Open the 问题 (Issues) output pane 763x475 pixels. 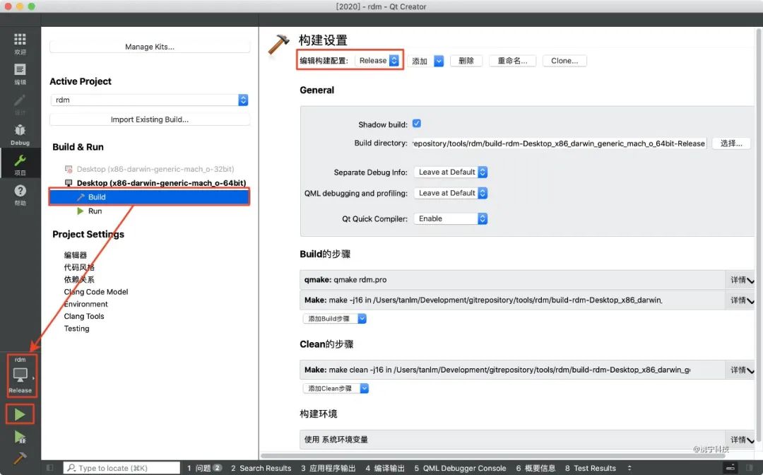(x=204, y=468)
